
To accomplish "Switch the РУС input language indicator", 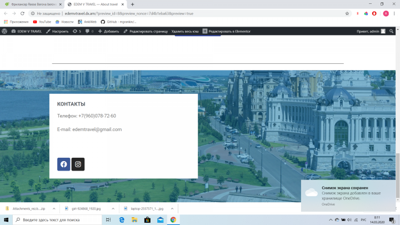I will (363, 219).
